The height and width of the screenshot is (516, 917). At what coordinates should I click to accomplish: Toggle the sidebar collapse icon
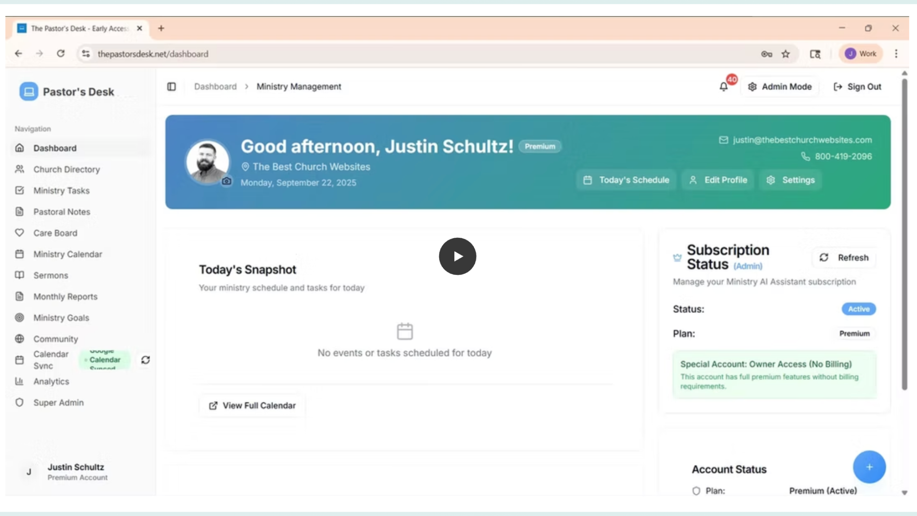pos(172,87)
